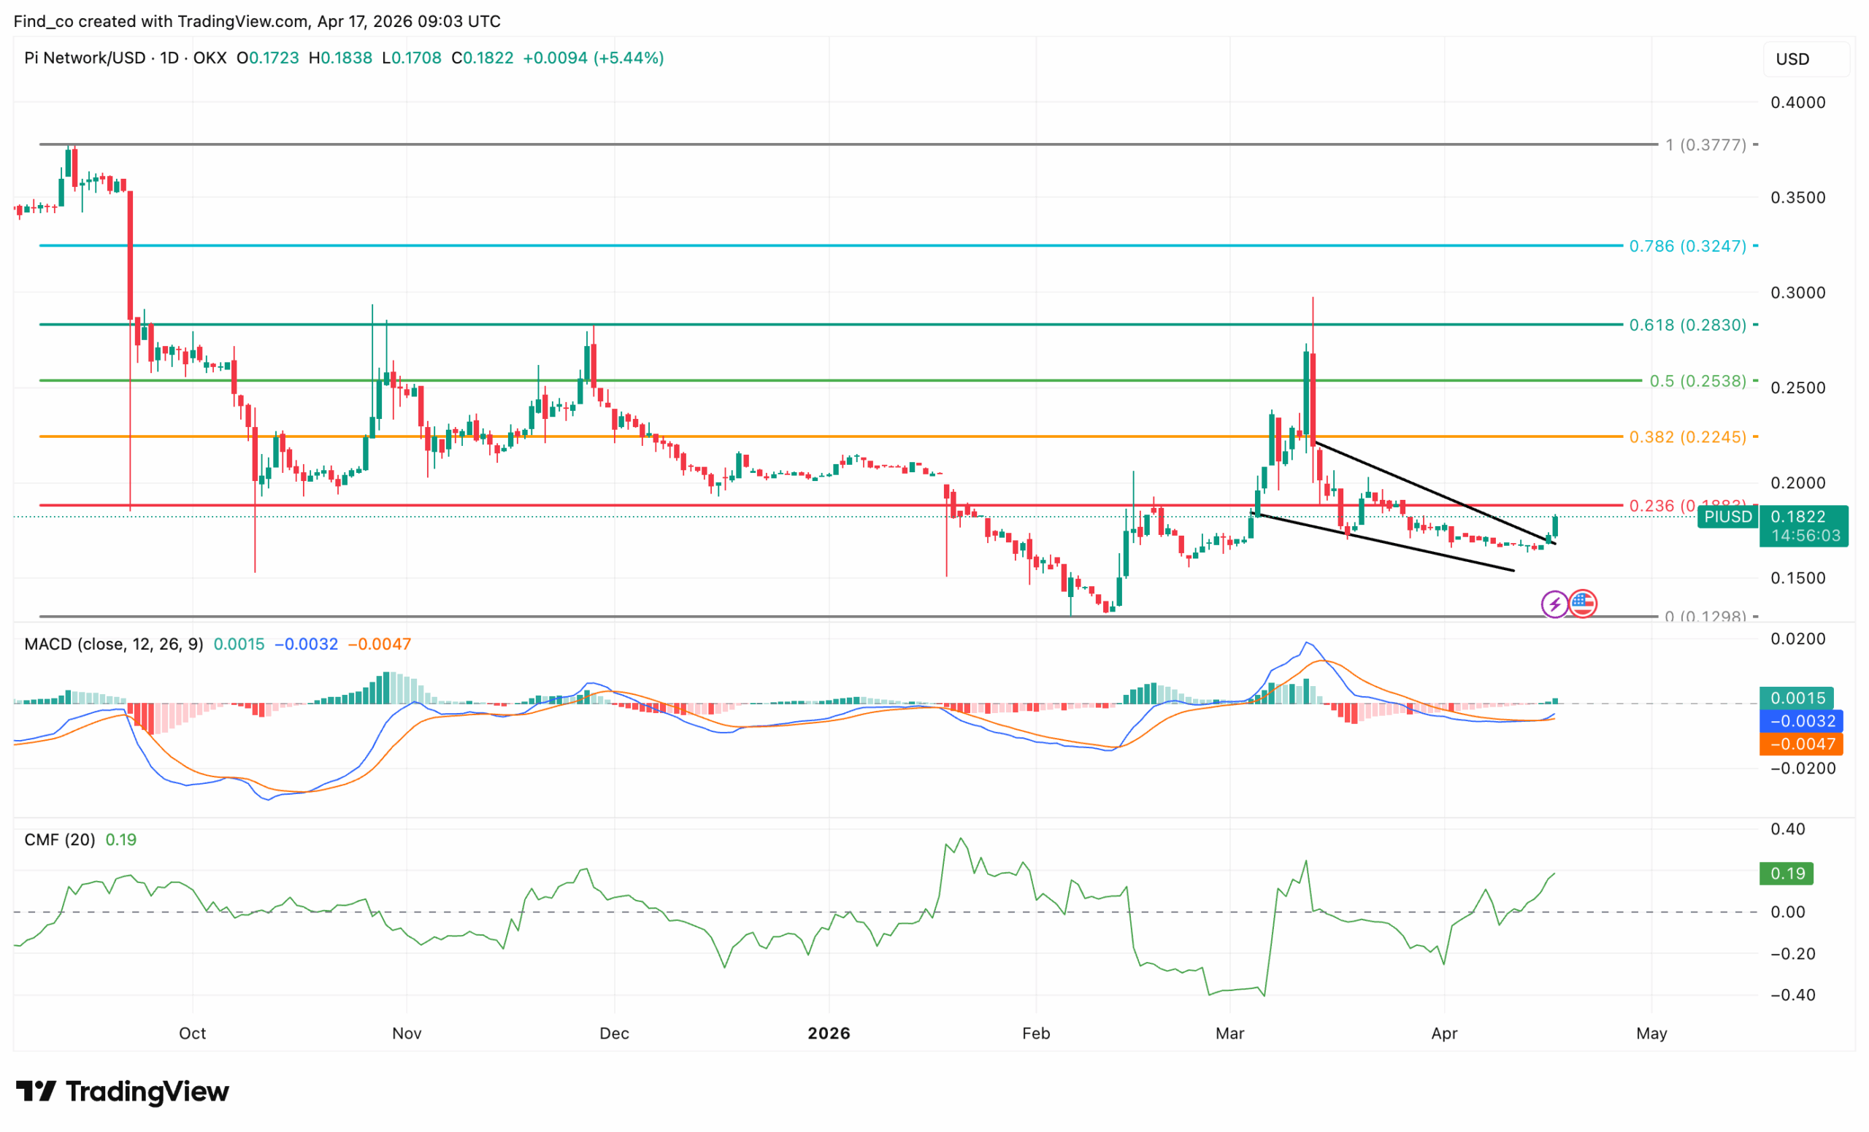Open the USD currency selector

coord(1808,59)
